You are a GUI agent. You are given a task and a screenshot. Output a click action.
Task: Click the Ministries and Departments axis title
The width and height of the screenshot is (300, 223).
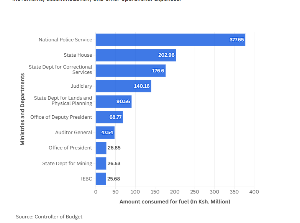pyautogui.click(x=22, y=109)
